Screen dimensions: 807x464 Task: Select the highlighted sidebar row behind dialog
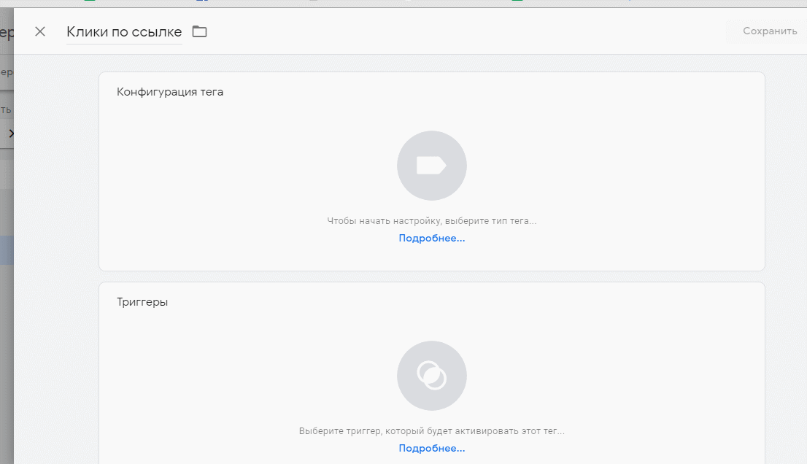tap(7, 250)
